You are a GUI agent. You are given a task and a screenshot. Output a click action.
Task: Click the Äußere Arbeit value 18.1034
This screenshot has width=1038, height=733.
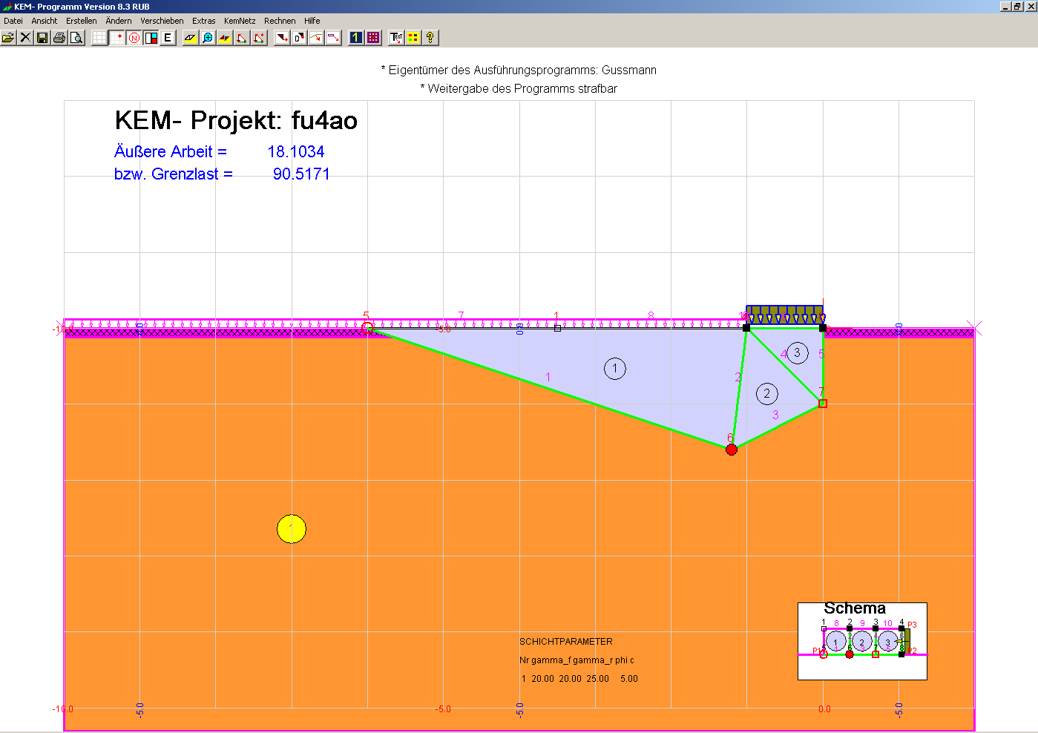click(x=296, y=151)
